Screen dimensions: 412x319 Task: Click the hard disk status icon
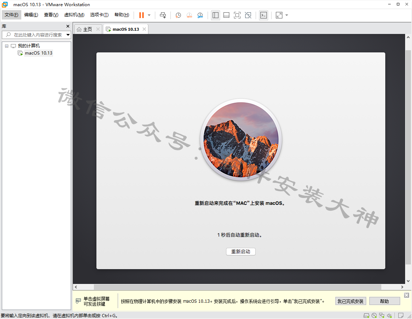click(x=366, y=315)
